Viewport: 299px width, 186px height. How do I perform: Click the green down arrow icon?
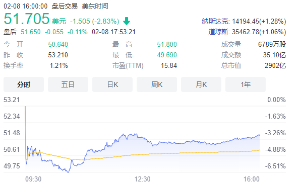[x=127, y=21]
